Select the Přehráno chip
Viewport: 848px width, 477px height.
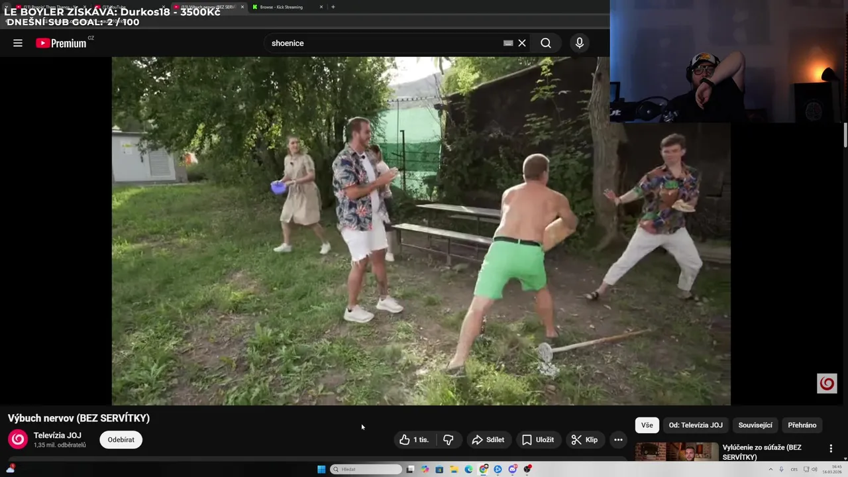(x=802, y=425)
